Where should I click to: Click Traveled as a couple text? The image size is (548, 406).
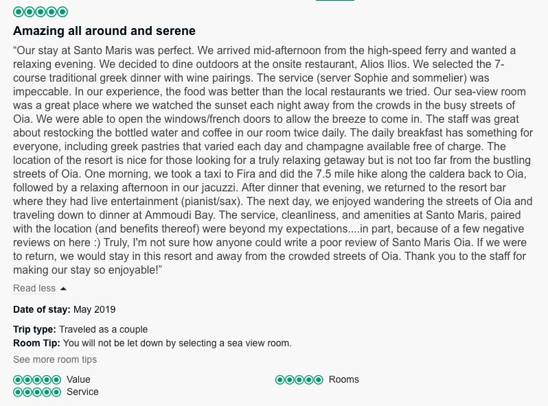tap(104, 330)
